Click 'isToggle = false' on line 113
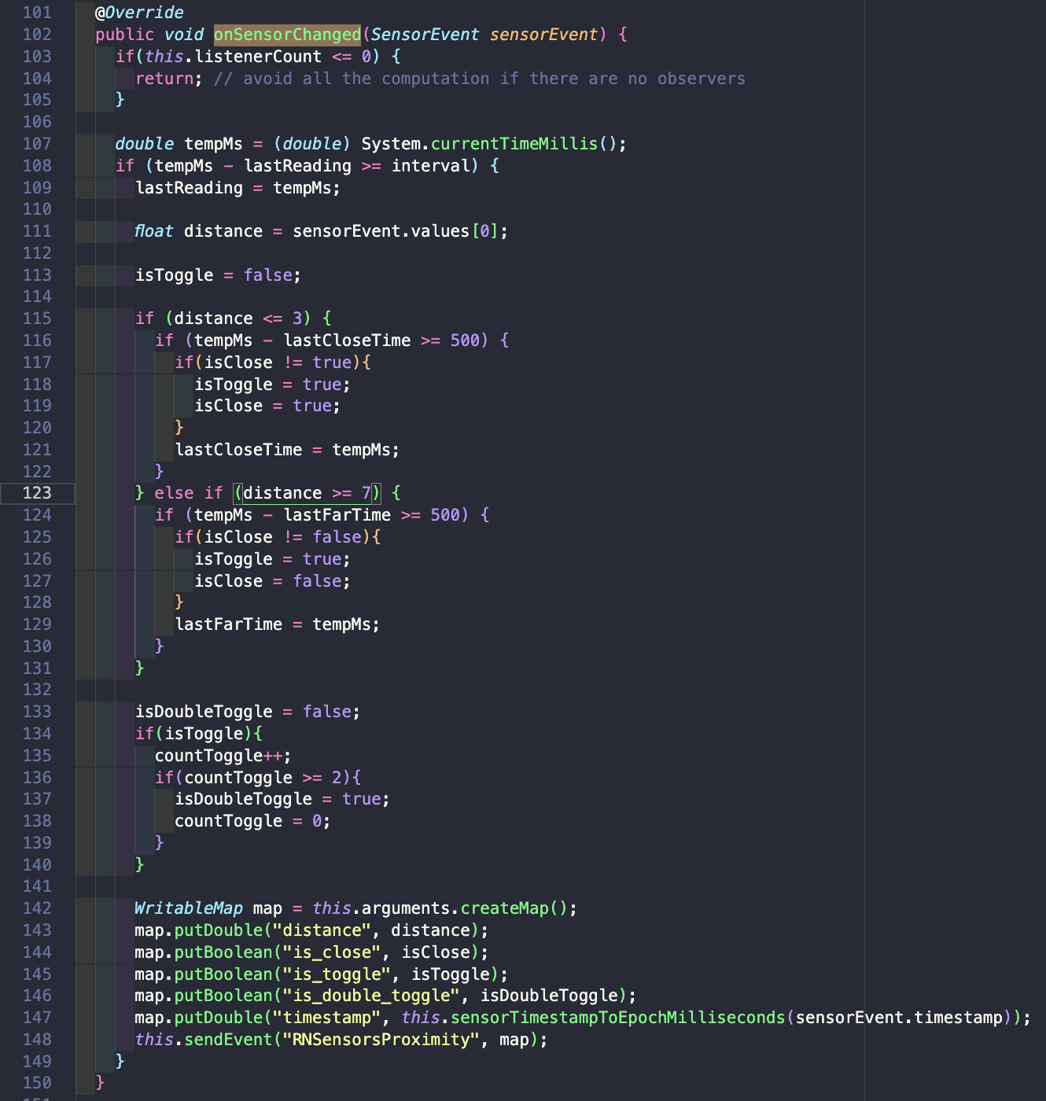This screenshot has height=1101, width=1046. click(x=214, y=275)
